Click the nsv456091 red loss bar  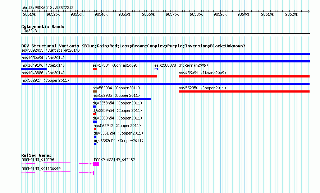click(x=244, y=76)
